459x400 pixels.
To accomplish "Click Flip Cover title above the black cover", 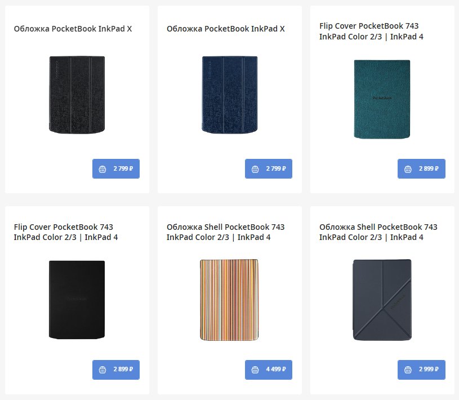I will [x=66, y=232].
